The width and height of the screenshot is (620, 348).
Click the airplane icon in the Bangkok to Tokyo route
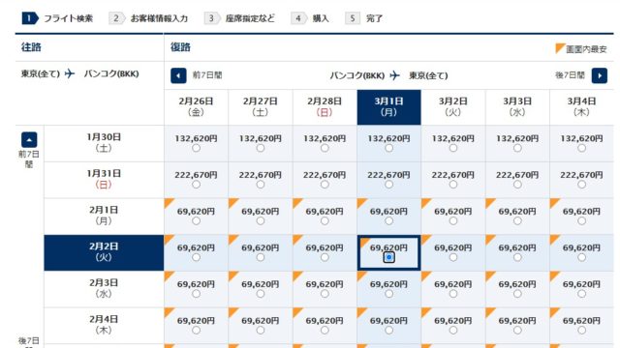coord(394,75)
